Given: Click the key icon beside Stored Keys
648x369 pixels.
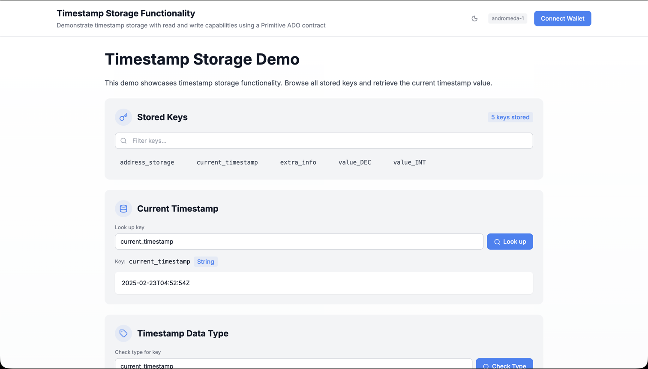Looking at the screenshot, I should point(123,117).
